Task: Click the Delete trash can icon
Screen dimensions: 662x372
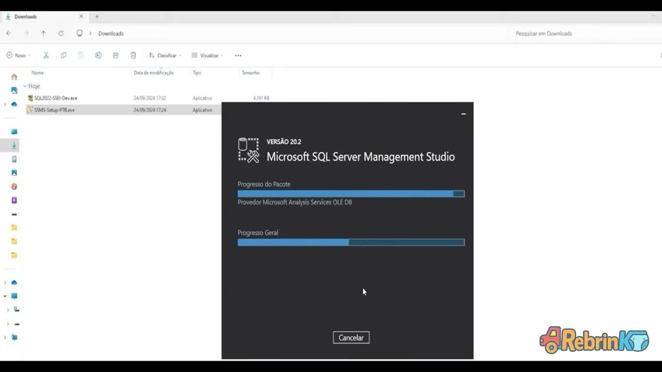Action: (133, 55)
